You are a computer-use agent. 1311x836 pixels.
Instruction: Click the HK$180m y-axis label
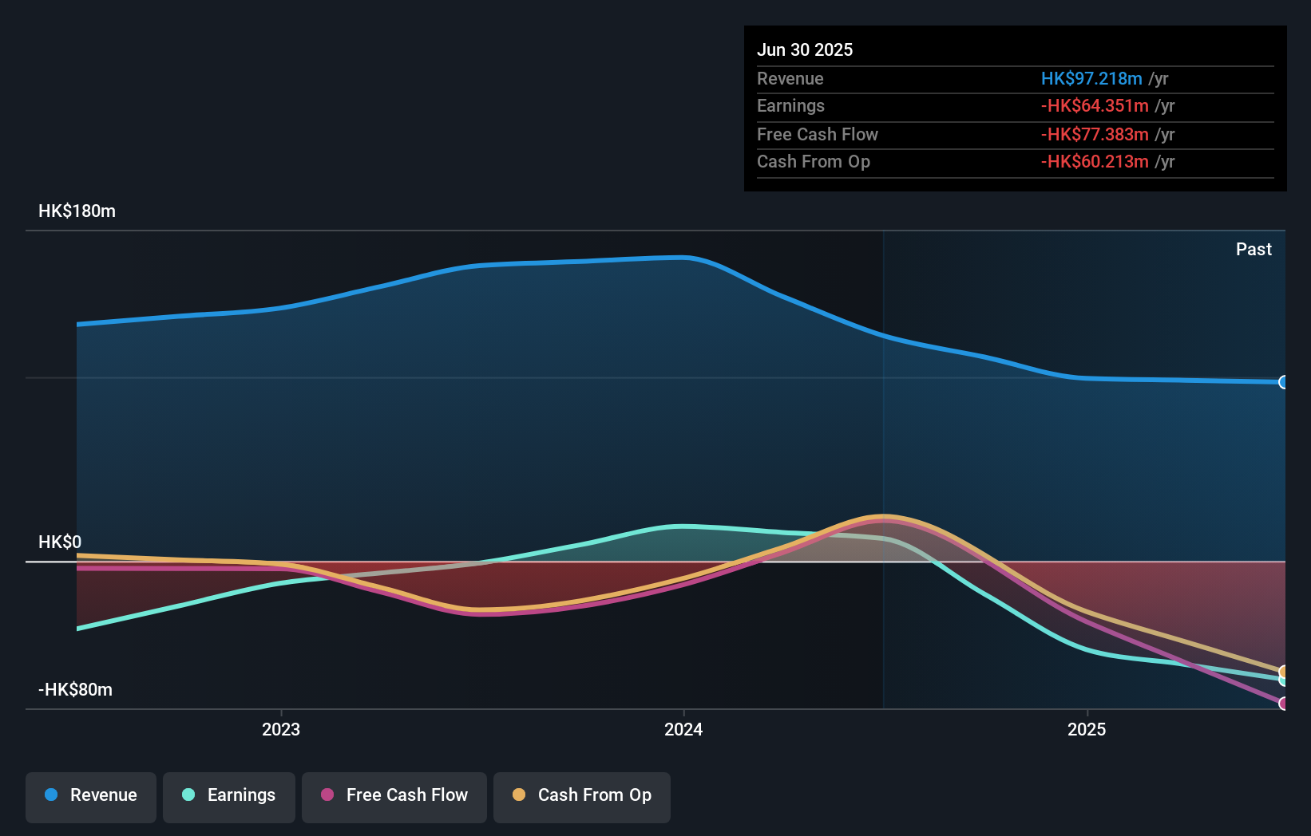(x=77, y=211)
